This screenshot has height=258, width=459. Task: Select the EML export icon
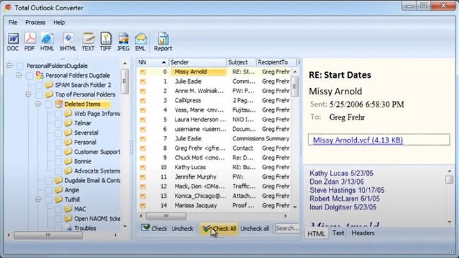140,40
